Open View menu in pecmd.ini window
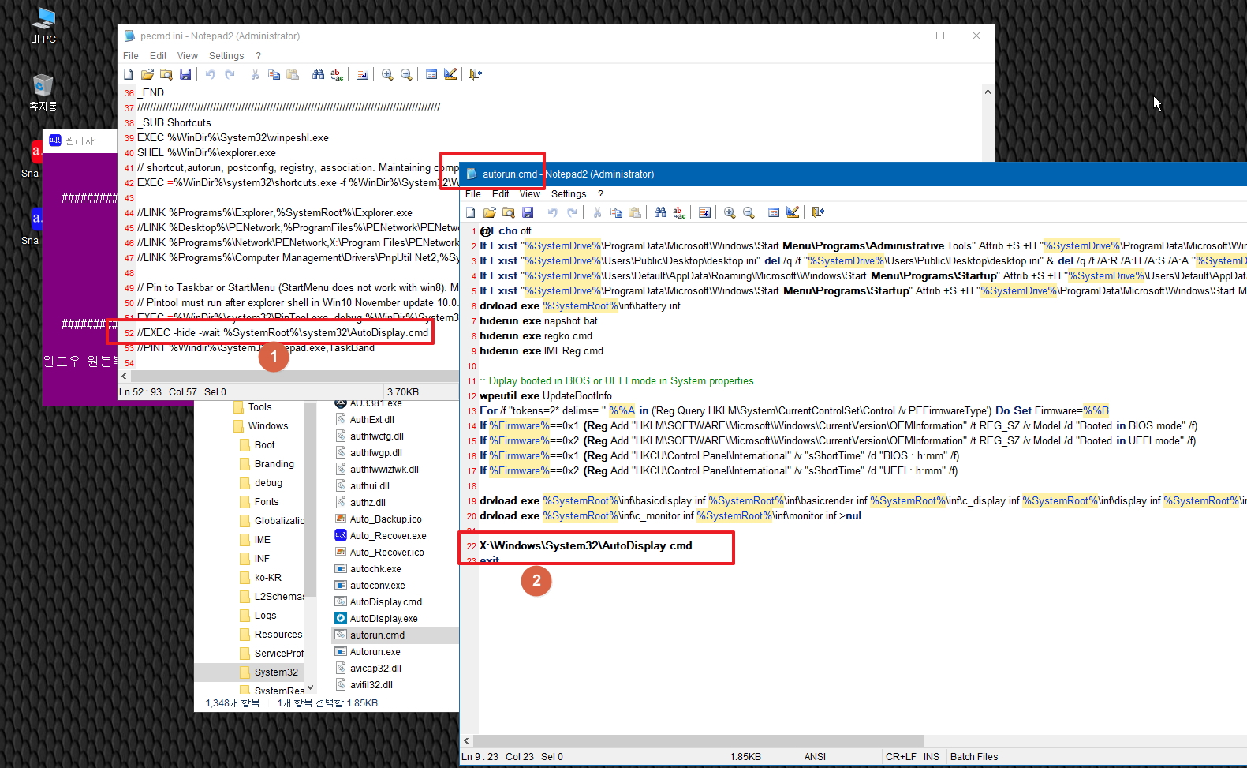 click(188, 56)
